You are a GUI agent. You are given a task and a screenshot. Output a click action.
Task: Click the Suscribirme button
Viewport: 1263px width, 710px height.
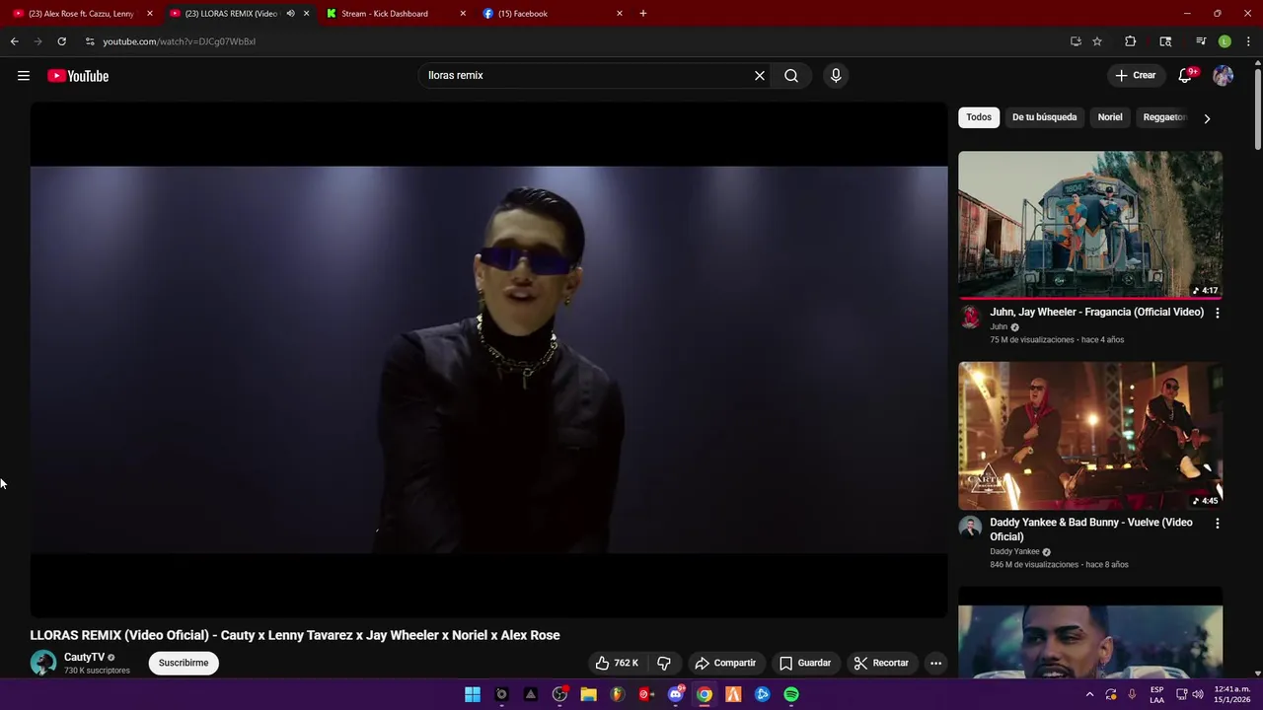click(x=184, y=663)
